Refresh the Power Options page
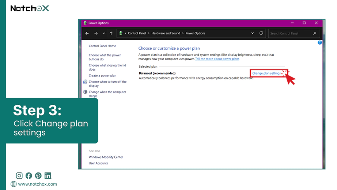 tap(261, 33)
